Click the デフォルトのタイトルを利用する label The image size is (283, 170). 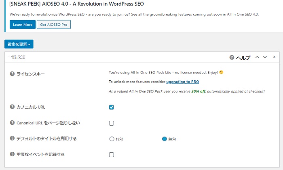click(46, 139)
